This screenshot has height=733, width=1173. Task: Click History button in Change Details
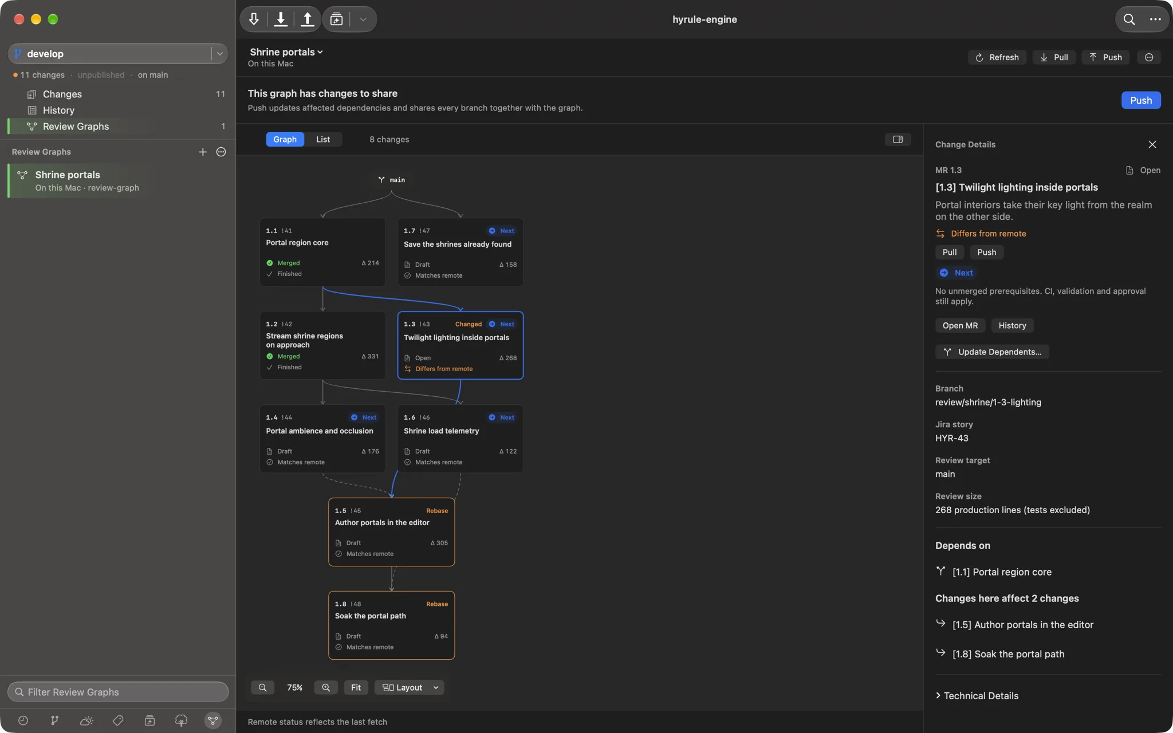[x=1012, y=325]
